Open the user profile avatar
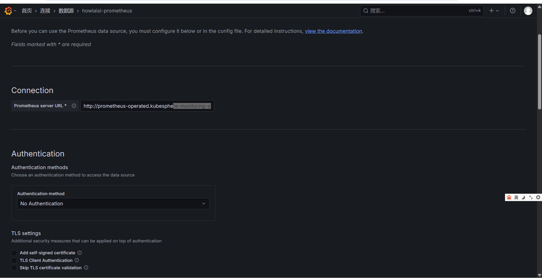Image resolution: width=542 pixels, height=278 pixels. point(528,11)
